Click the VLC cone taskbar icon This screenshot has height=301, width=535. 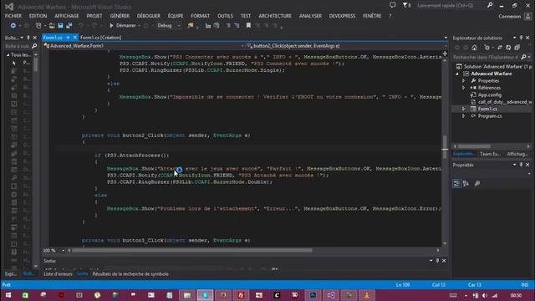[367, 295]
